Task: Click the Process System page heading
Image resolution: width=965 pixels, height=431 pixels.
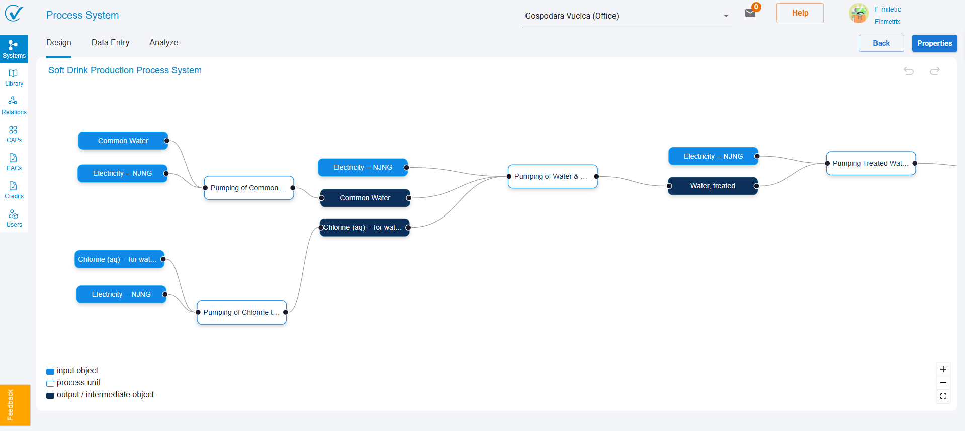Action: click(x=82, y=15)
